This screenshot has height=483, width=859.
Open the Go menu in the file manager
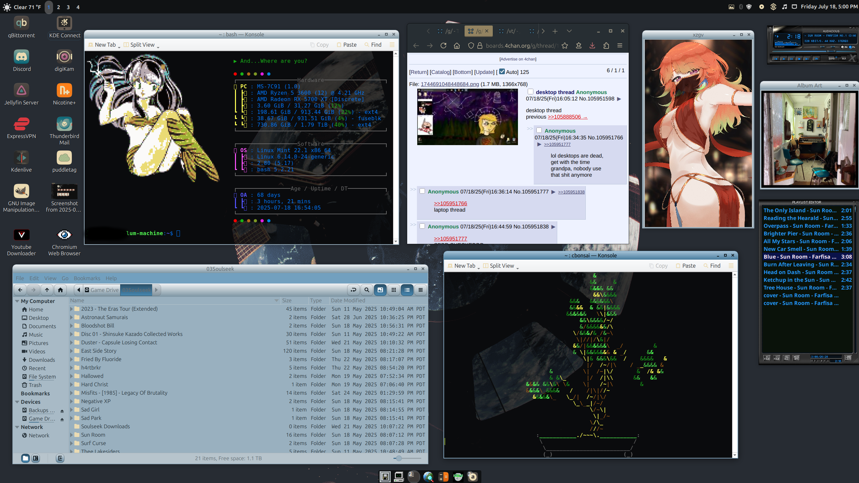point(65,278)
